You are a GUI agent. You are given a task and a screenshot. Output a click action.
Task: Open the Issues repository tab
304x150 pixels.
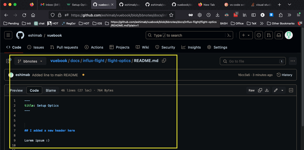point(35,47)
